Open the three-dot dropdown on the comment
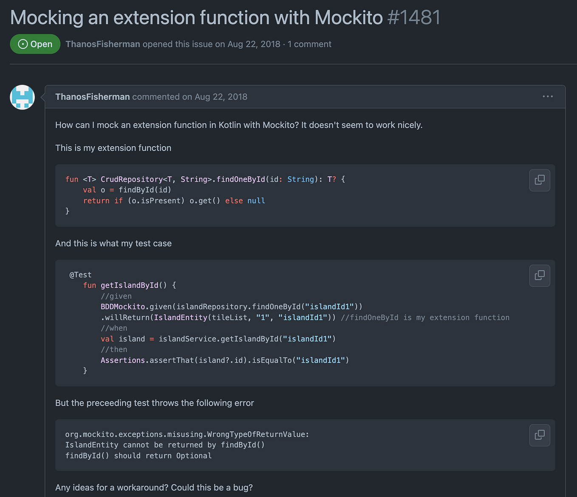This screenshot has width=577, height=497. coord(547,96)
